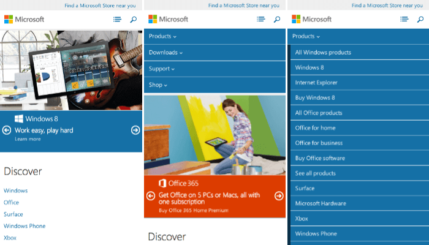429x245 pixels.
Task: Click the Microsoft logo in left screen
Action: coord(24,20)
